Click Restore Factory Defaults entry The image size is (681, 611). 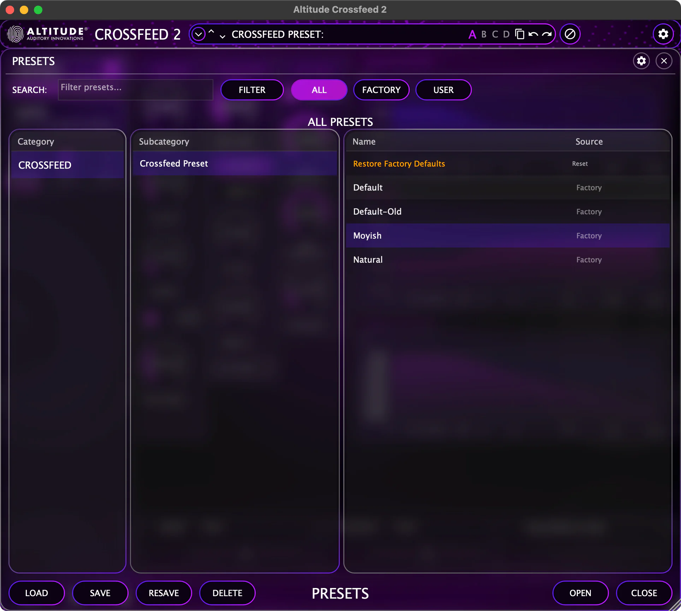(508, 164)
